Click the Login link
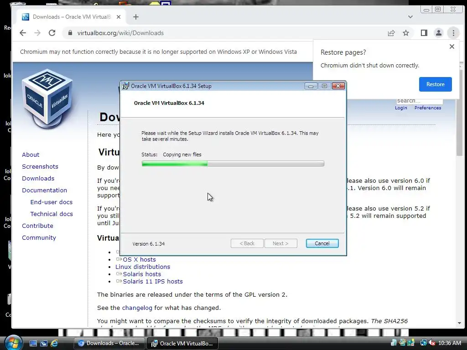This screenshot has height=350, width=467. (401, 108)
